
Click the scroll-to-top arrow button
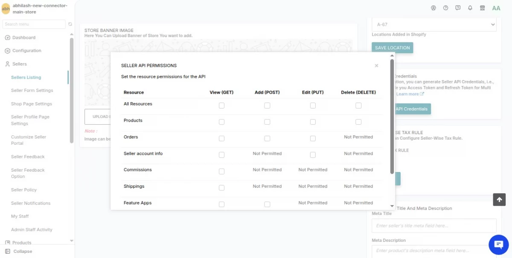tap(499, 200)
